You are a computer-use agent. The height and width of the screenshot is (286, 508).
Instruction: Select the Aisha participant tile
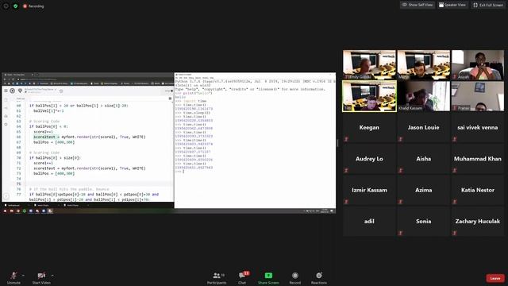pos(423,159)
